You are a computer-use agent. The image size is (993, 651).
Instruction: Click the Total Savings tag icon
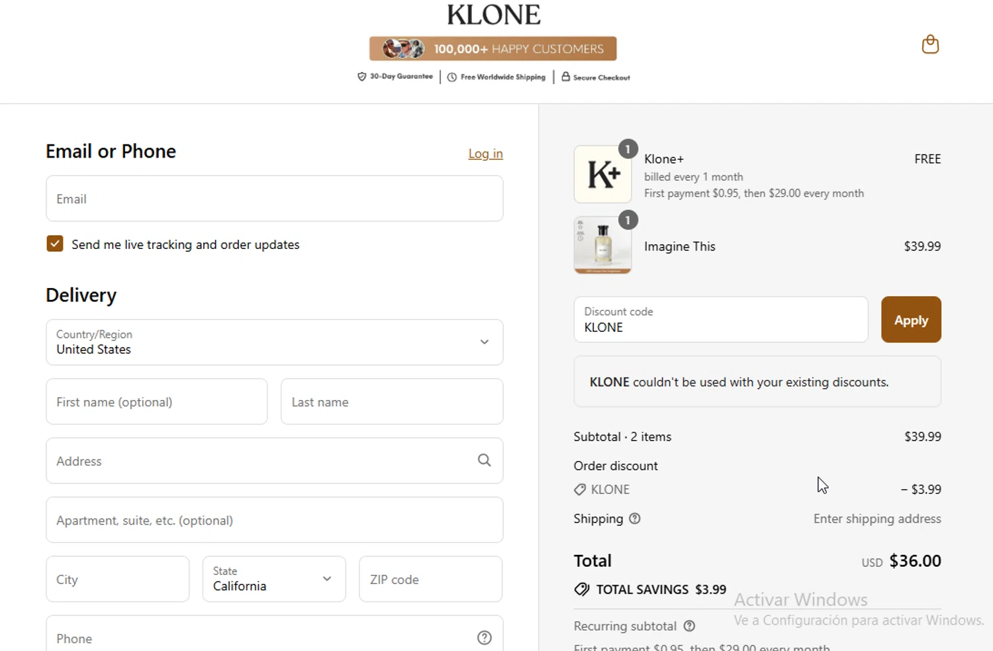click(581, 589)
